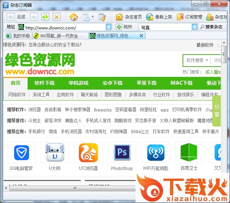This screenshot has height=203, width=230.
Task: Click the Stop loading X icon
Action: 57,17
